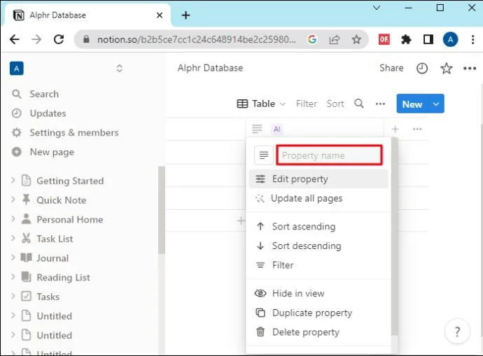Open the Reading List page
The height and width of the screenshot is (356, 483).
63,278
